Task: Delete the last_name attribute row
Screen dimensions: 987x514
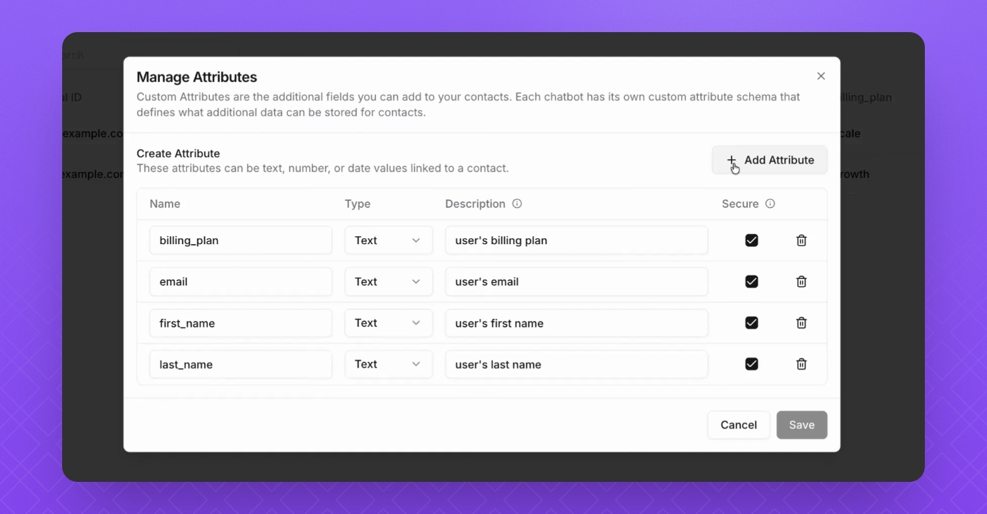Action: click(x=801, y=364)
